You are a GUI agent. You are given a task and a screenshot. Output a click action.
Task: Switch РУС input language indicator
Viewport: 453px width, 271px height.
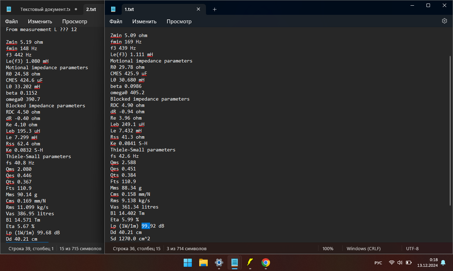pos(378,263)
